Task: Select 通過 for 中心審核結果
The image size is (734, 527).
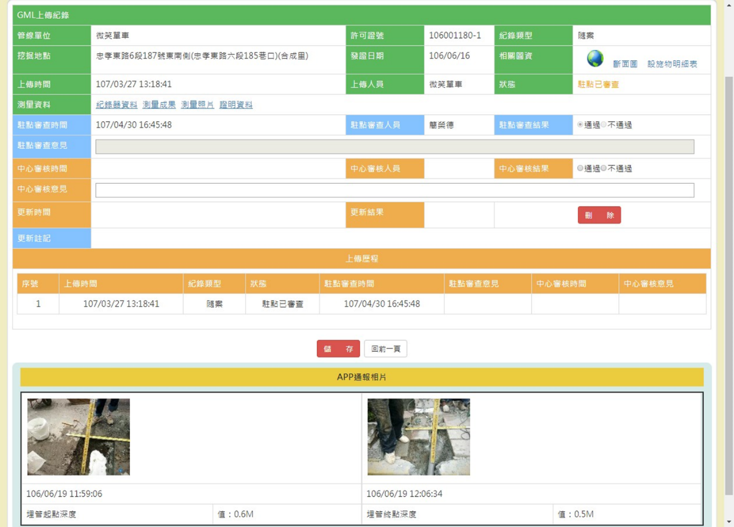Action: 580,169
